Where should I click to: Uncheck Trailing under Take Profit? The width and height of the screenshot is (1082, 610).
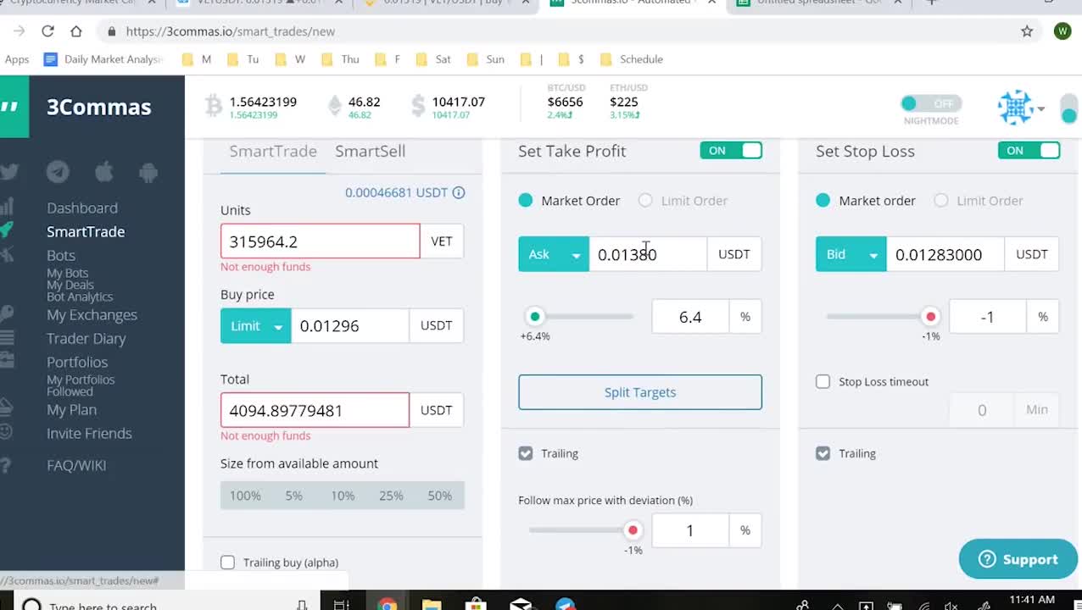tap(526, 453)
